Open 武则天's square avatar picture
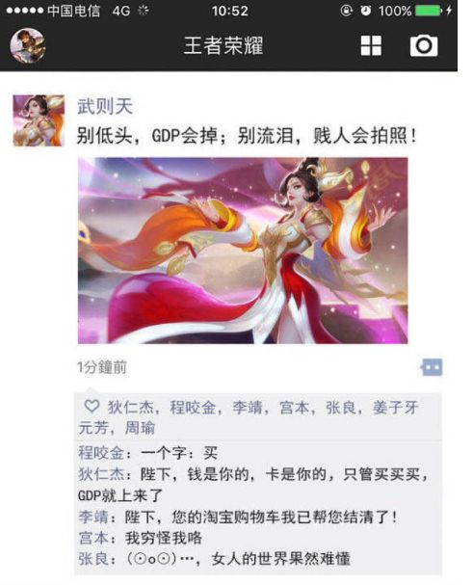This screenshot has width=473, height=585. 39,120
